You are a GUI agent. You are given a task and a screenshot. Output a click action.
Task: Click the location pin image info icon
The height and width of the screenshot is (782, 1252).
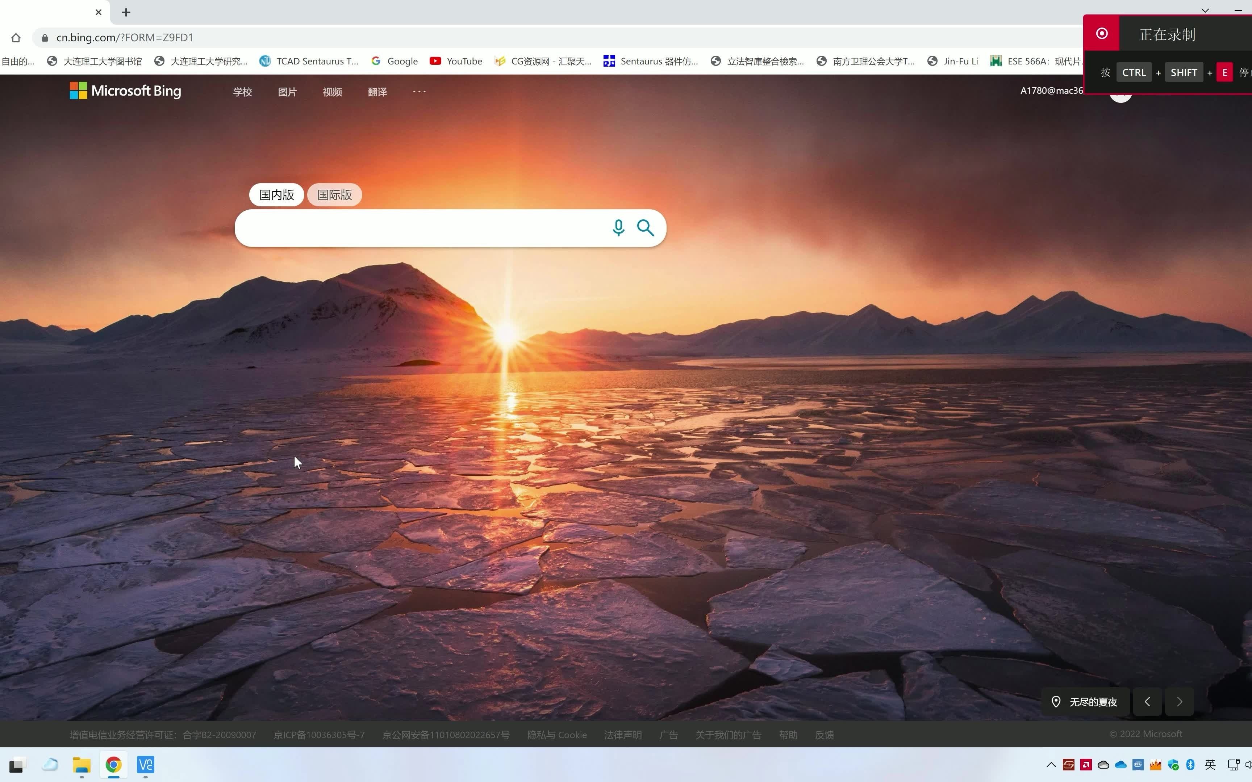(x=1056, y=702)
